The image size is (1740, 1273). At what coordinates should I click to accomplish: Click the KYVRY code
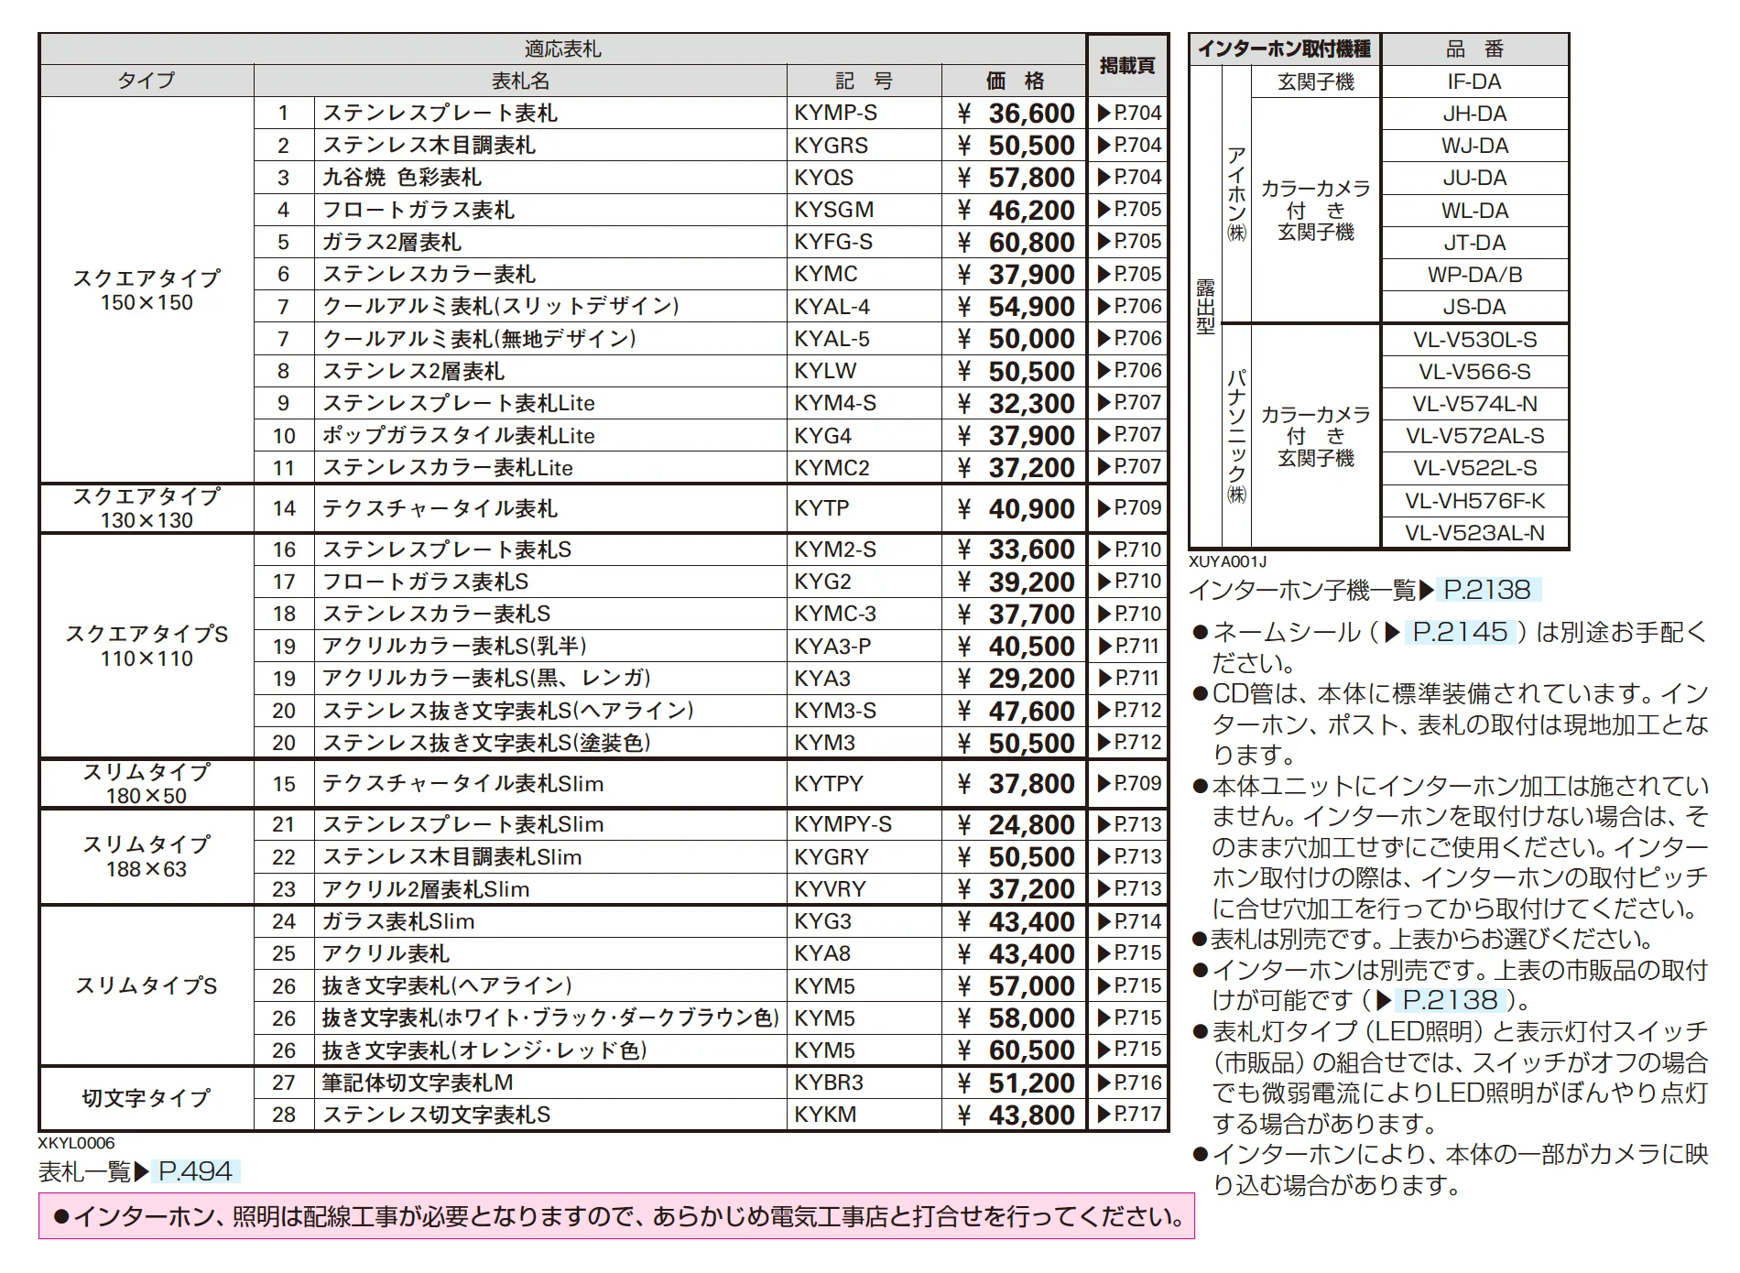click(830, 889)
